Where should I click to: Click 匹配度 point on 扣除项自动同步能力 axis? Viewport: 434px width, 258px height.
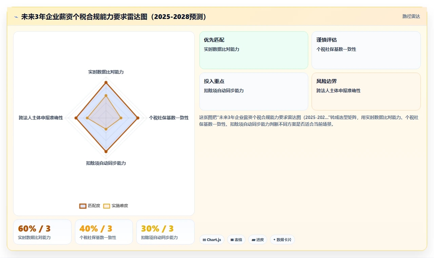pos(106,152)
